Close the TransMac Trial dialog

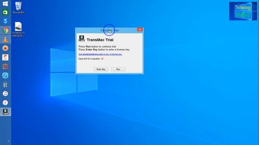(140, 29)
